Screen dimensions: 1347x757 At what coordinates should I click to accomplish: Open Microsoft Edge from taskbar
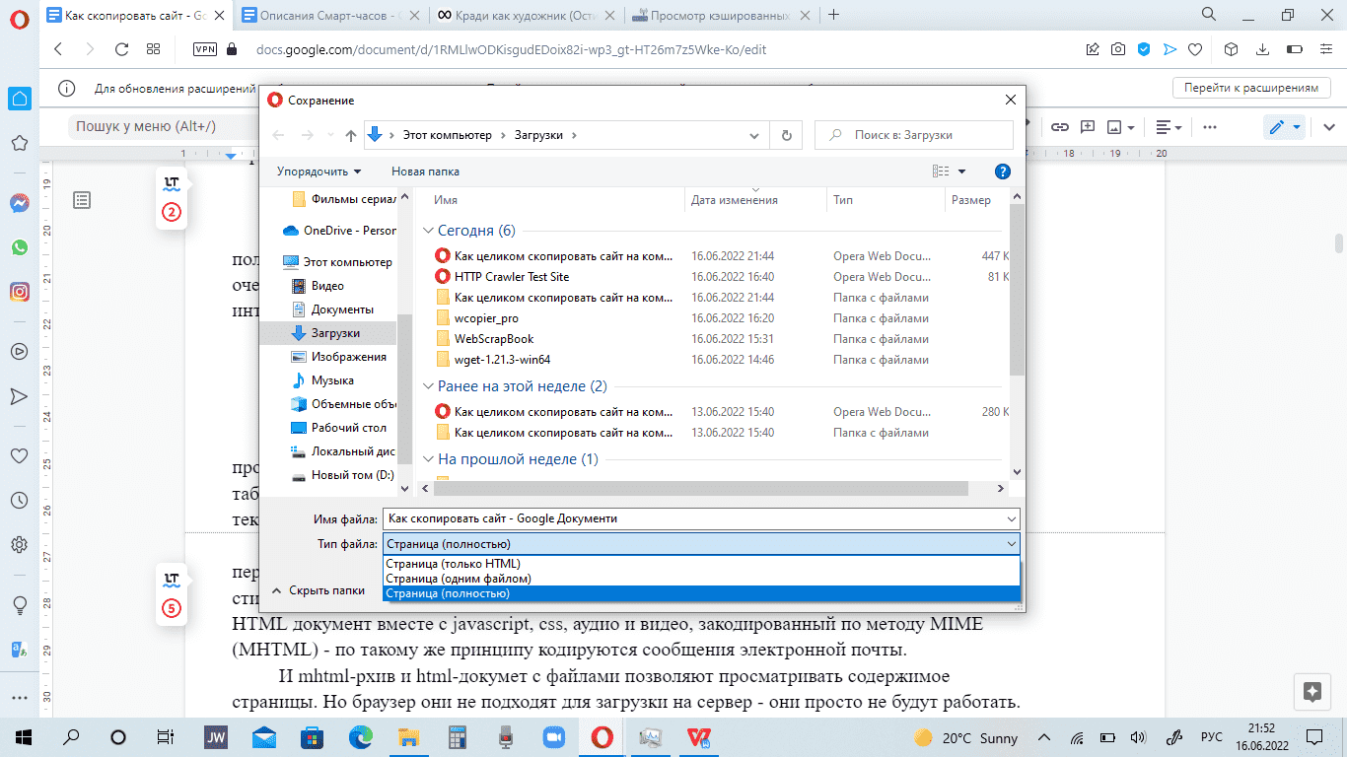pyautogui.click(x=362, y=737)
